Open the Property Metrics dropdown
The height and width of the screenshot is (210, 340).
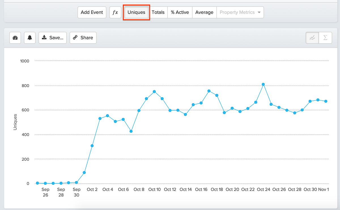240,12
